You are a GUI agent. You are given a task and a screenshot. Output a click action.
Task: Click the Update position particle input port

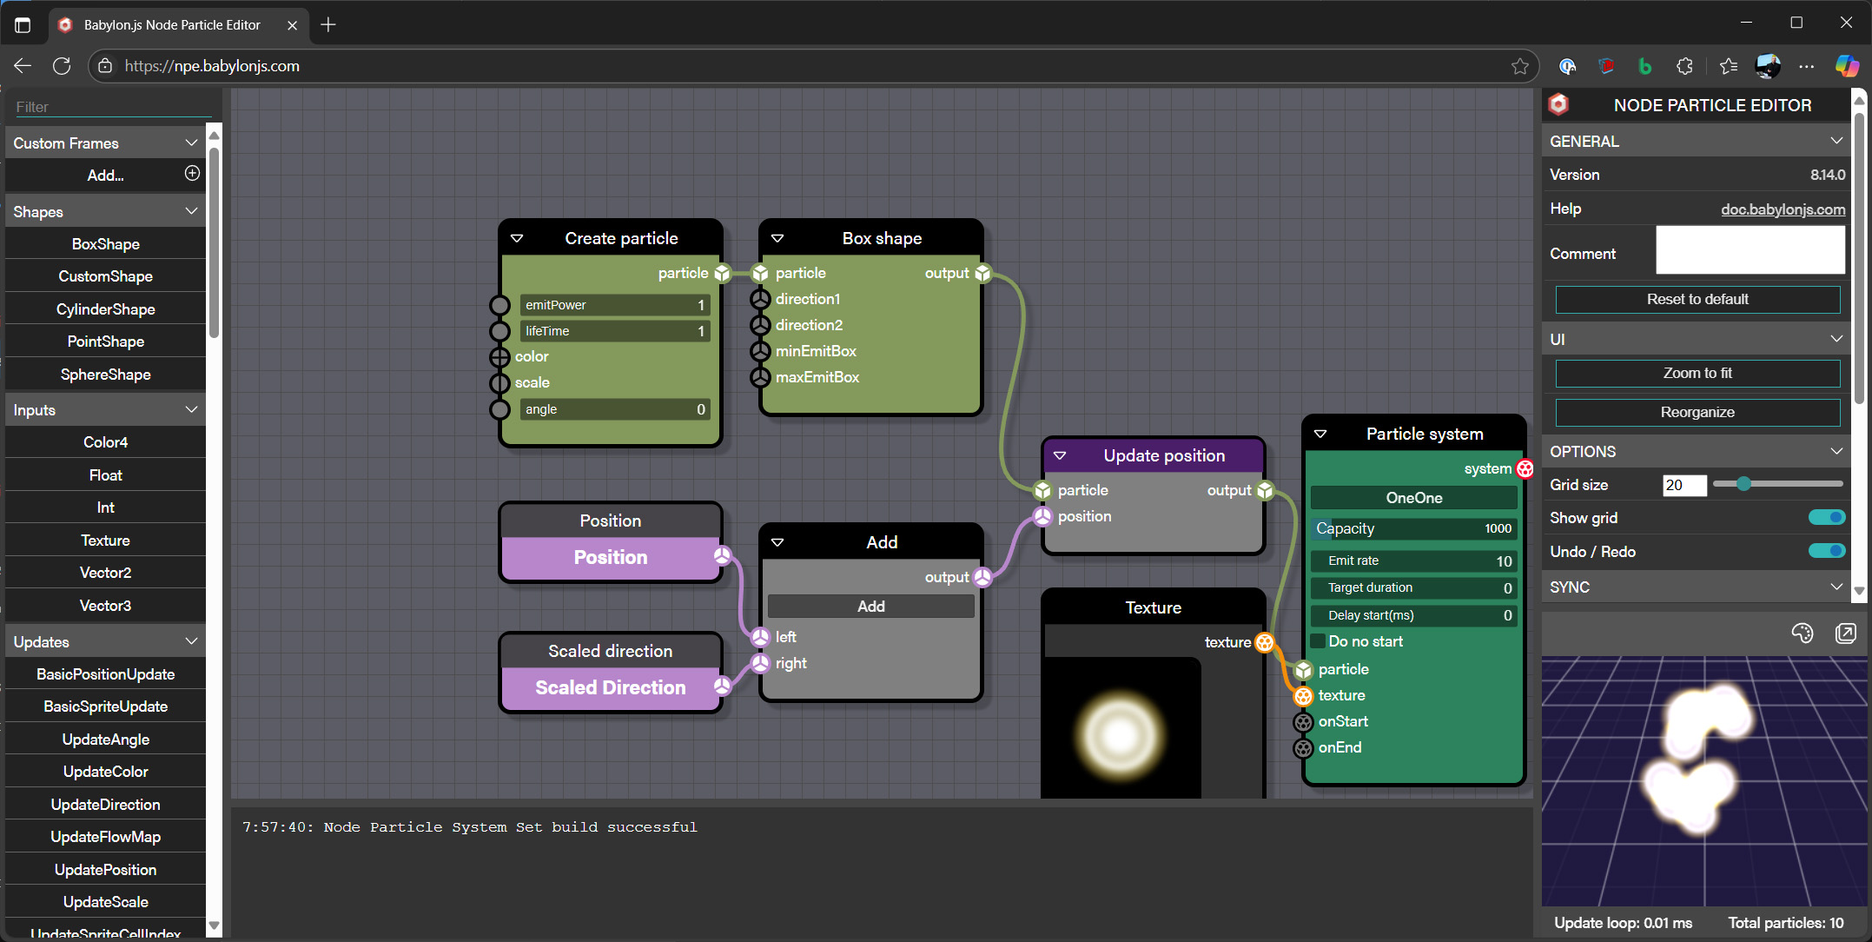tap(1042, 490)
